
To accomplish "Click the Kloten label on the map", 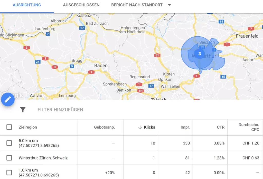I will [x=169, y=74].
